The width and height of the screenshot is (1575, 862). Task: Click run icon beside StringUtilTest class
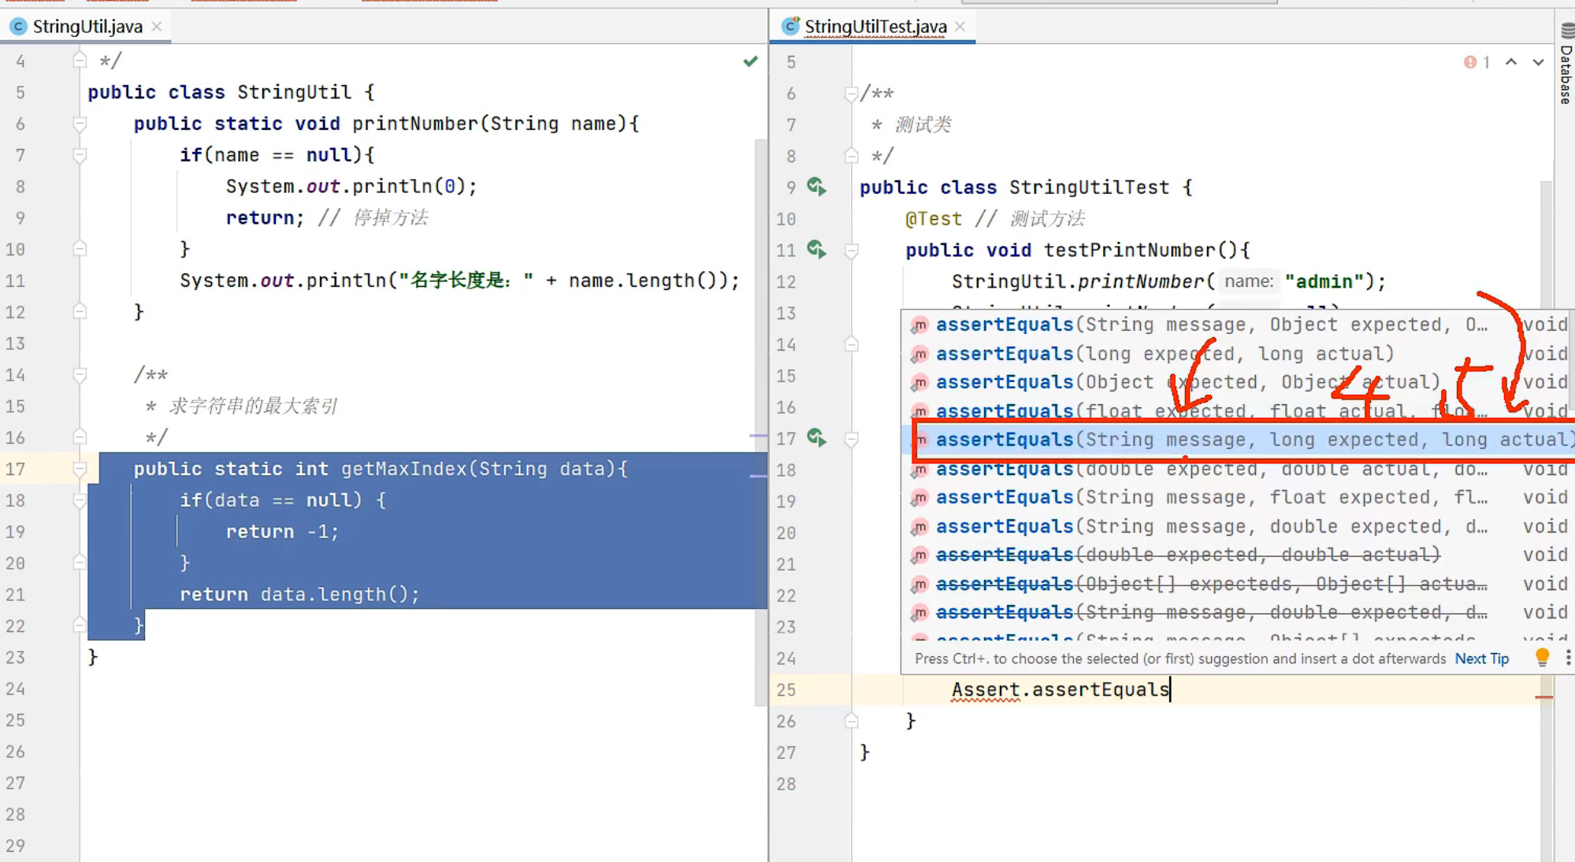pos(816,187)
